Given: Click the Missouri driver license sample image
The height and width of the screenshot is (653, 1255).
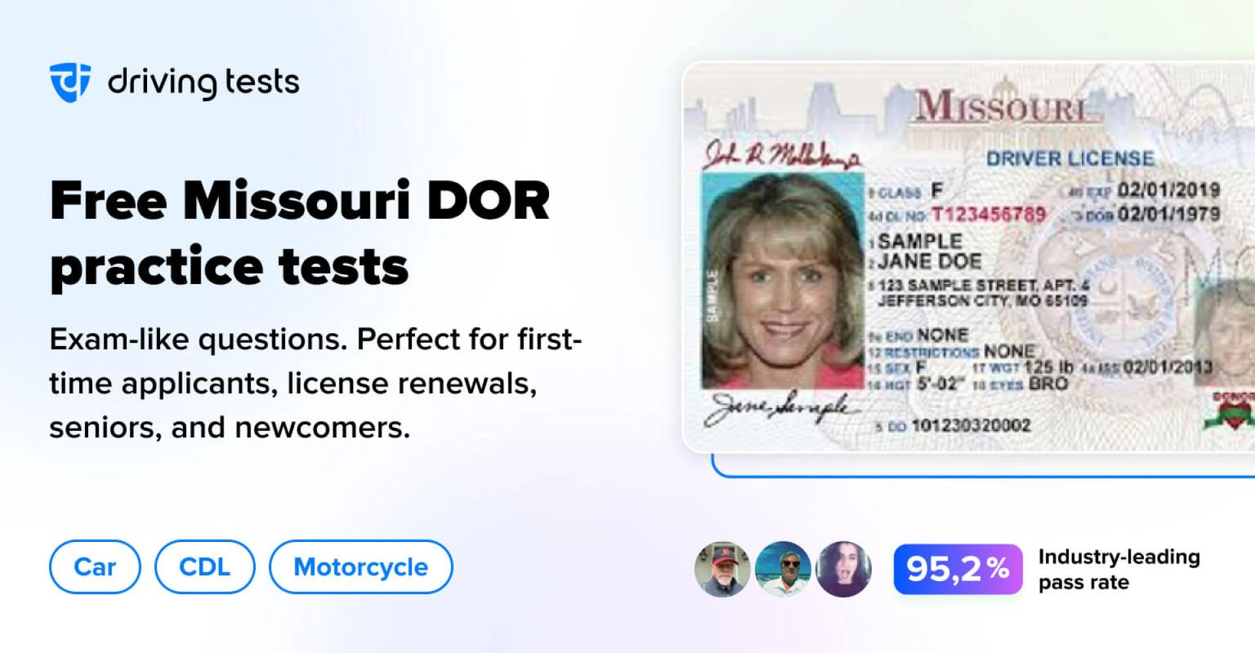Looking at the screenshot, I should [968, 257].
